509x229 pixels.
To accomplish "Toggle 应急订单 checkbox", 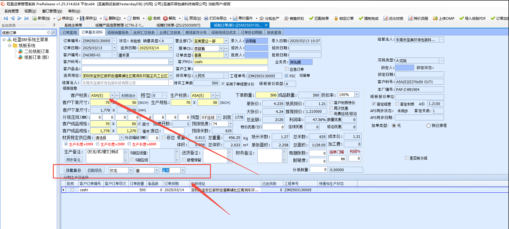I will (x=287, y=69).
